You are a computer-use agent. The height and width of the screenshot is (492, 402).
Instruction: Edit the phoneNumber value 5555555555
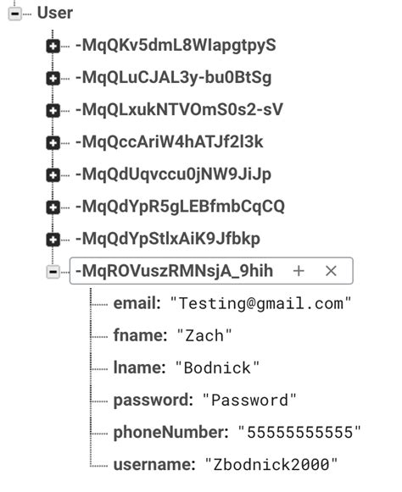click(300, 433)
